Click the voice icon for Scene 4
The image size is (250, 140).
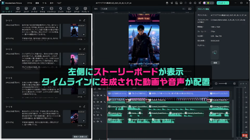coord(80,106)
